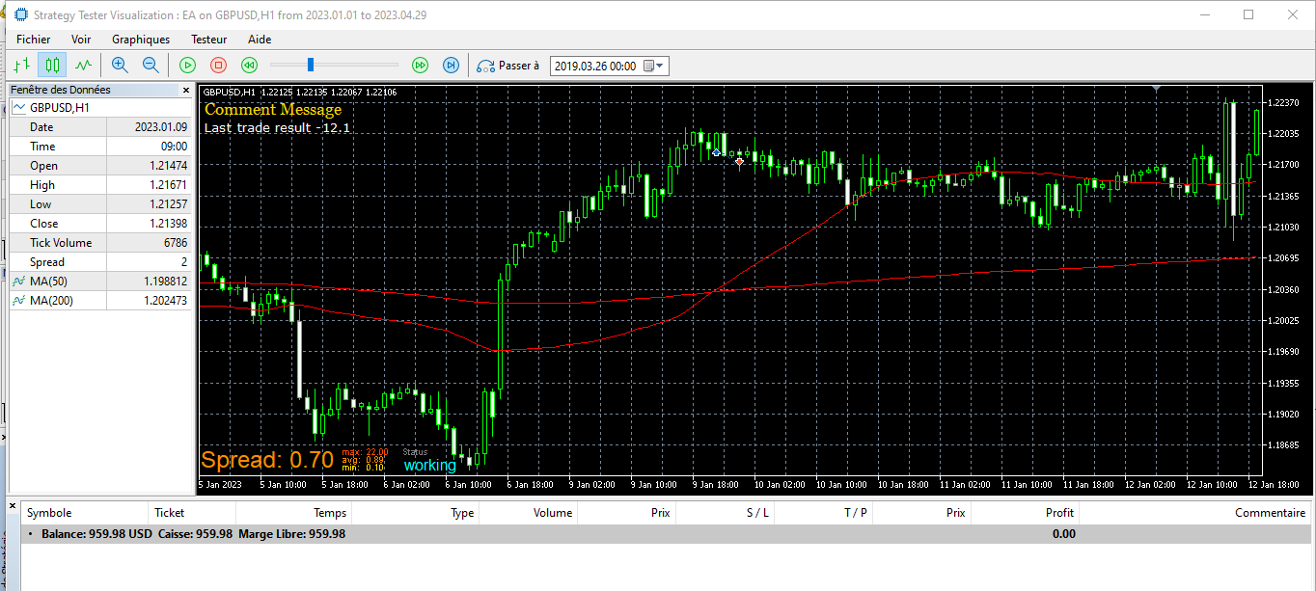This screenshot has height=591, width=1316.
Task: Maximize the Strategy Tester window
Action: tap(1248, 14)
